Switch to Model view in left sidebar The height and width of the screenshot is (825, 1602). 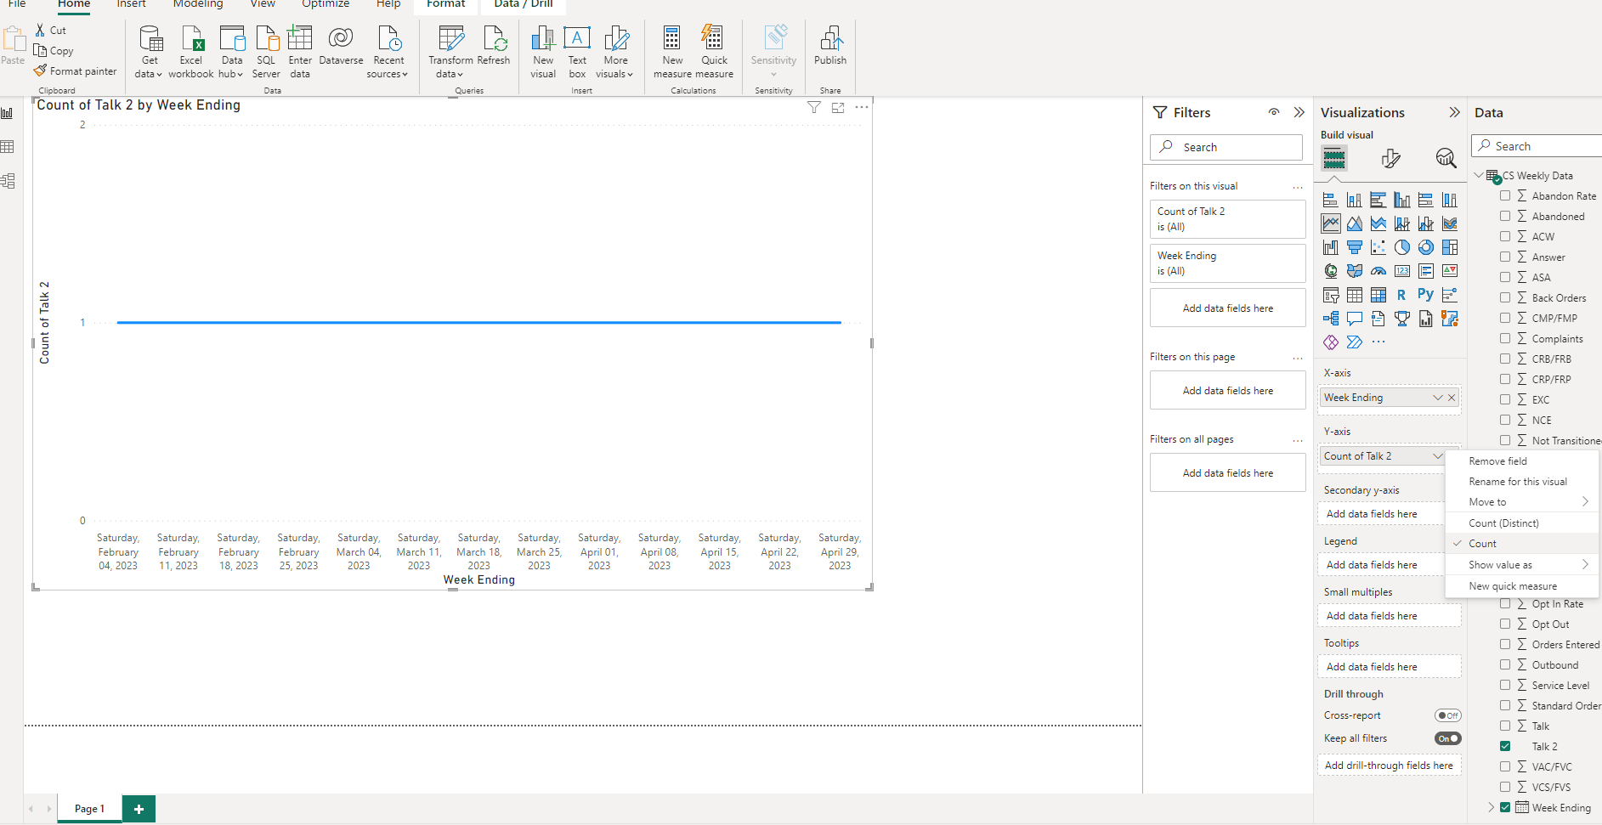[x=8, y=181]
